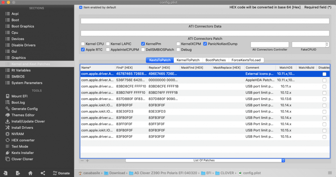
Task: Open the Themes Editor tool
Action: pyautogui.click(x=23, y=115)
